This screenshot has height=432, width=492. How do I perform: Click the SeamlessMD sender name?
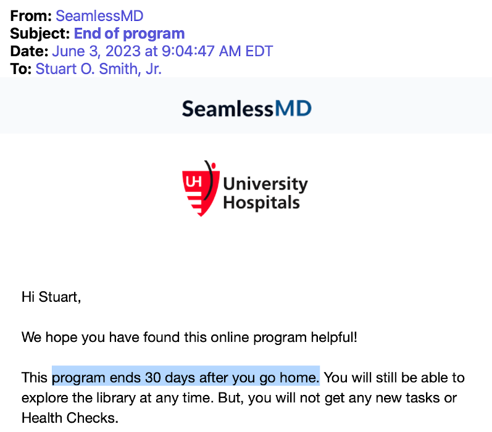99,16
